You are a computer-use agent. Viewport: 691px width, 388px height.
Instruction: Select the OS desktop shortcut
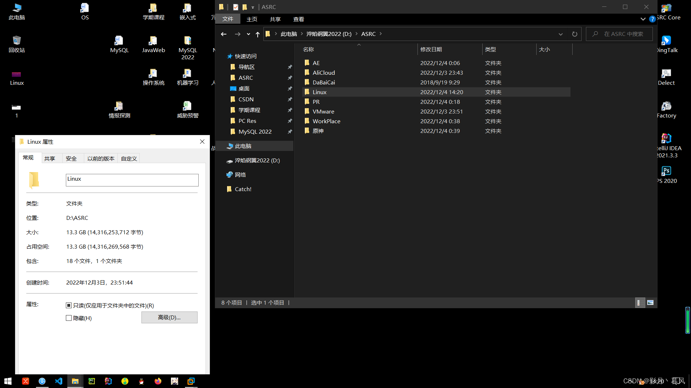(85, 11)
